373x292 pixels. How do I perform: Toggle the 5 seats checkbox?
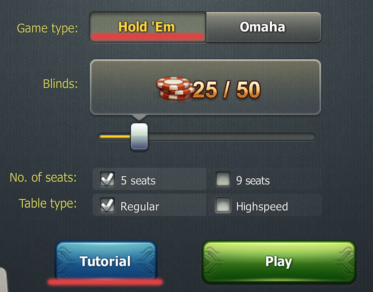click(107, 179)
